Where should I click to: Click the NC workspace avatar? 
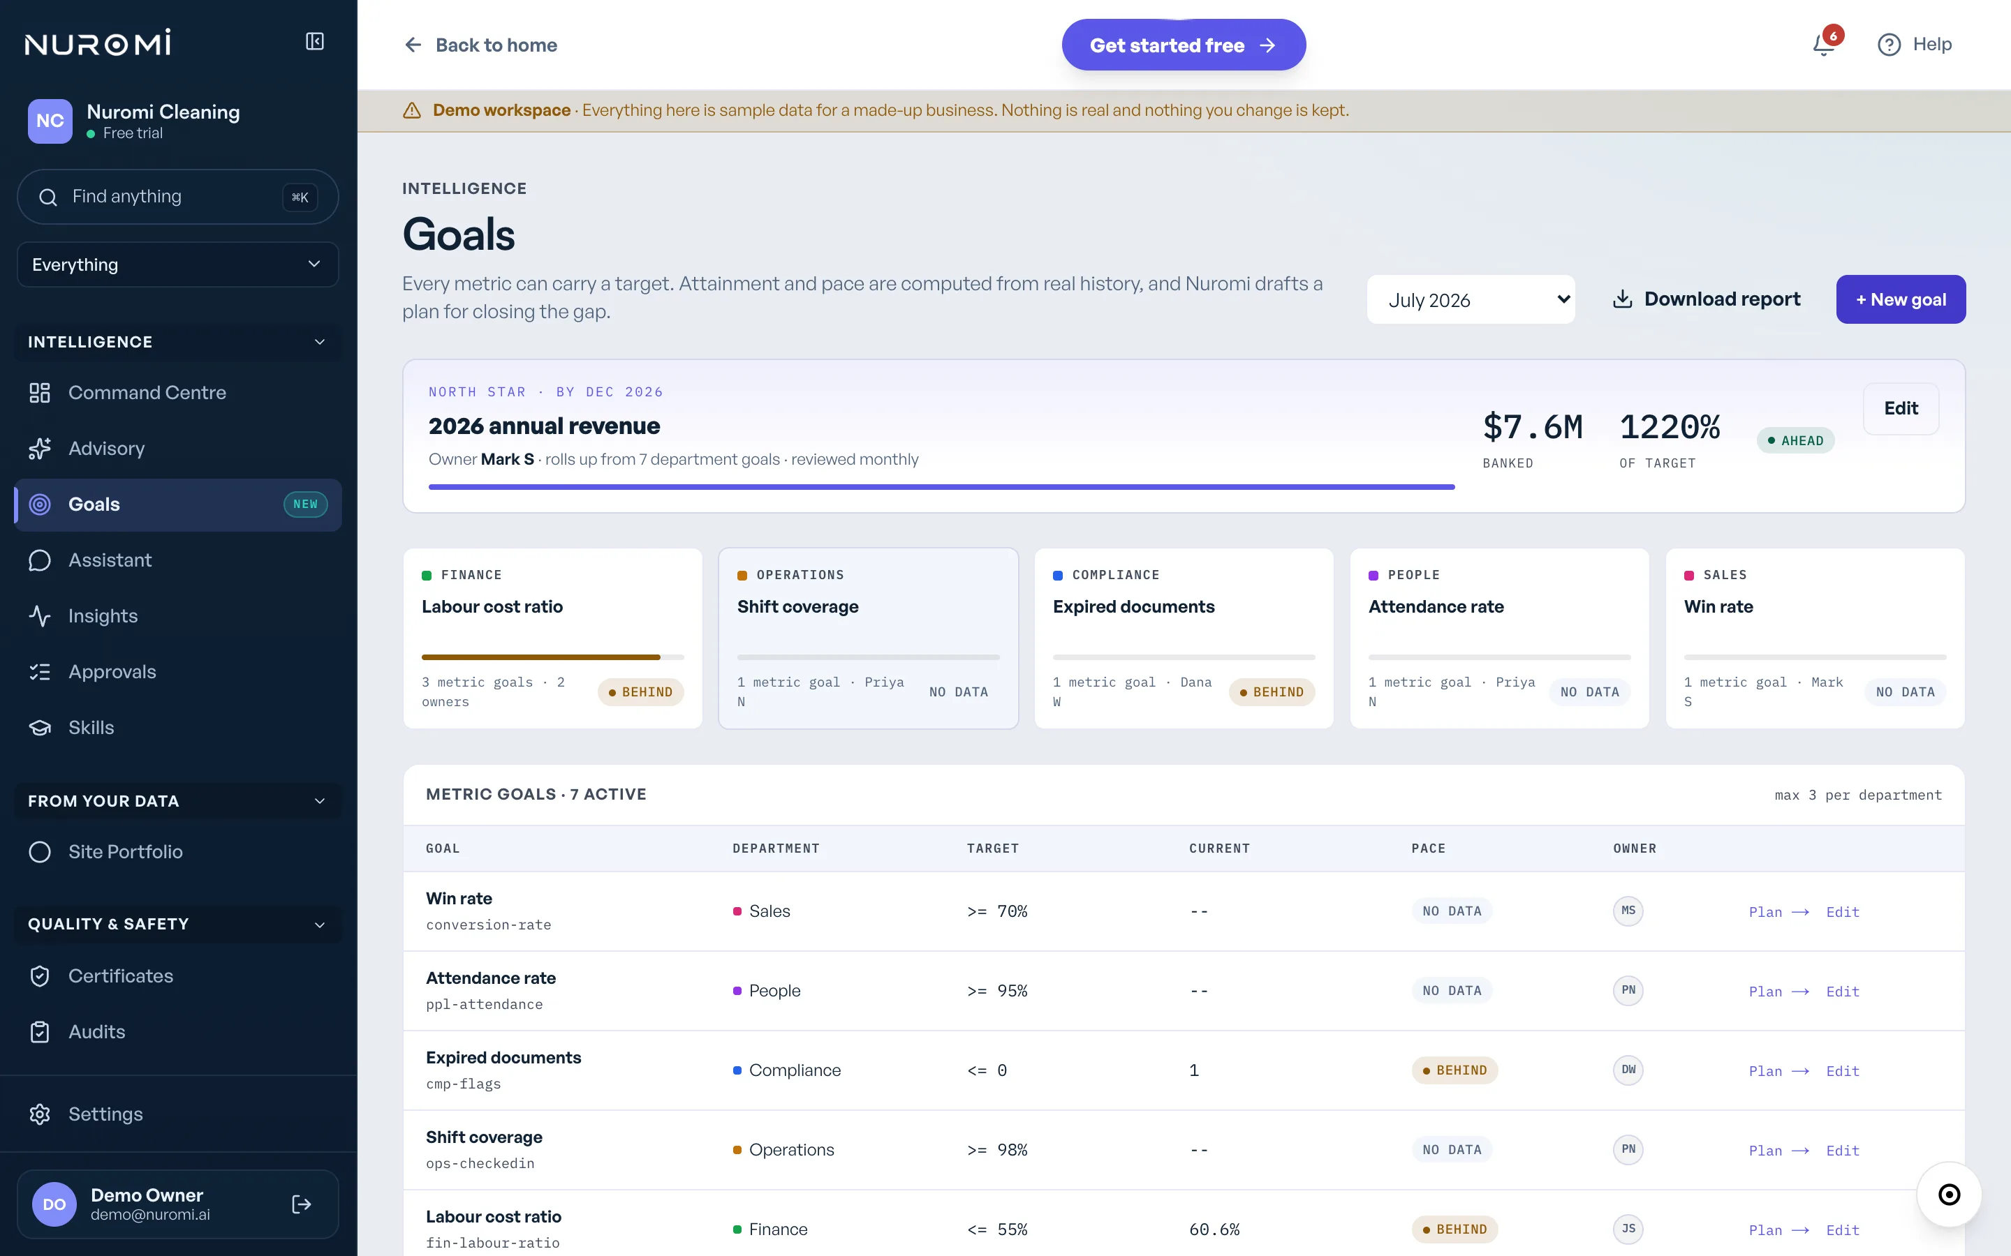[50, 121]
